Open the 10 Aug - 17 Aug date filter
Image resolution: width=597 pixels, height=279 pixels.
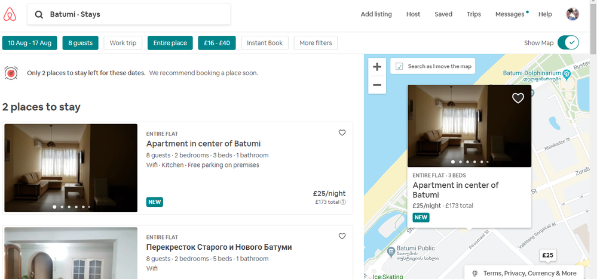coord(29,43)
